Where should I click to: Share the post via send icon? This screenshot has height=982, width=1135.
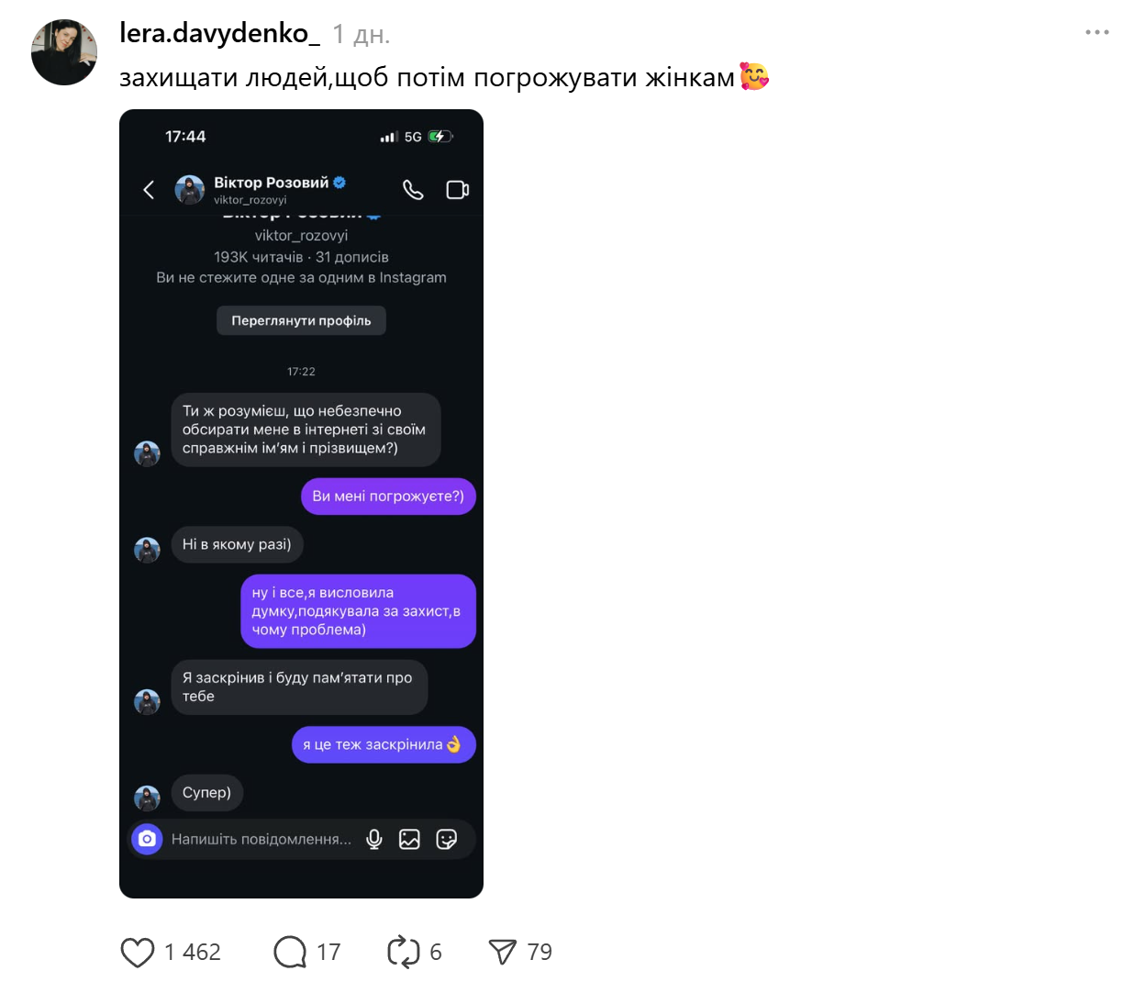coord(502,953)
